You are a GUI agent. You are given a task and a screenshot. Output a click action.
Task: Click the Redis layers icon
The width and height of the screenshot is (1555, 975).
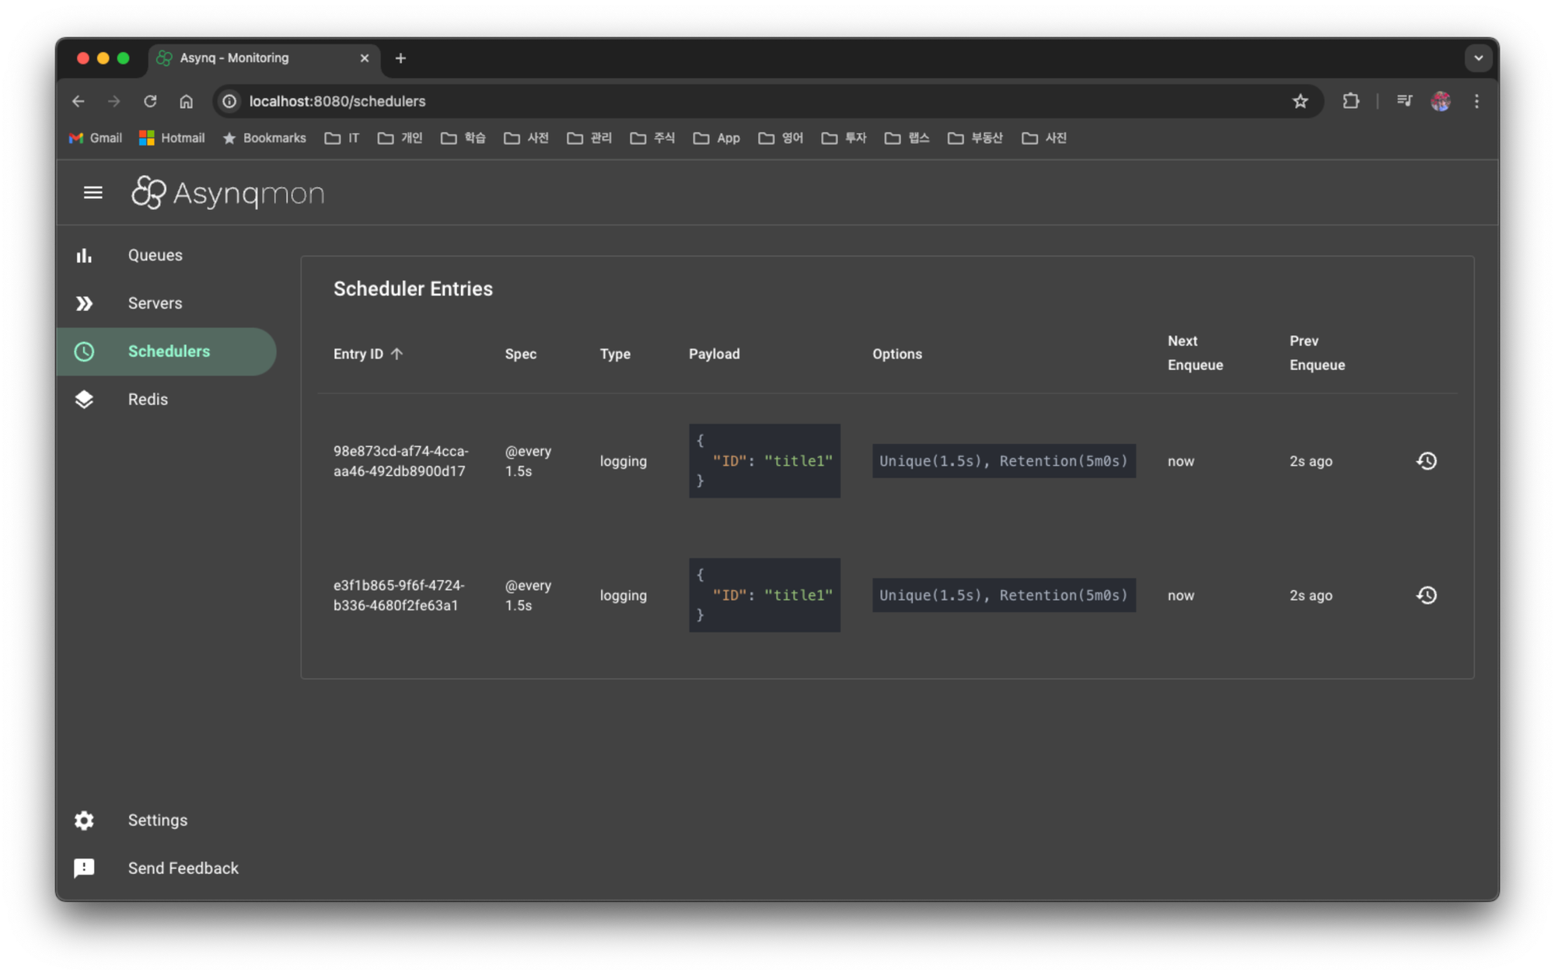tap(84, 399)
